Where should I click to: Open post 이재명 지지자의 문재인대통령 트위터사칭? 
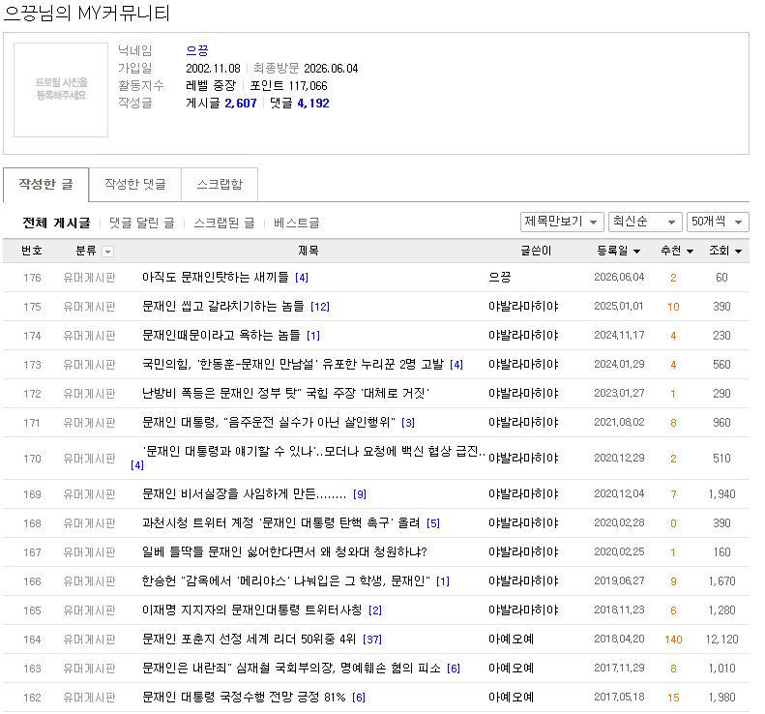251,610
